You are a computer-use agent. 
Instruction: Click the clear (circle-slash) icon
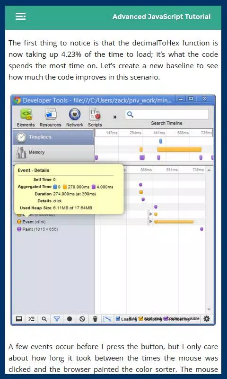82,319
